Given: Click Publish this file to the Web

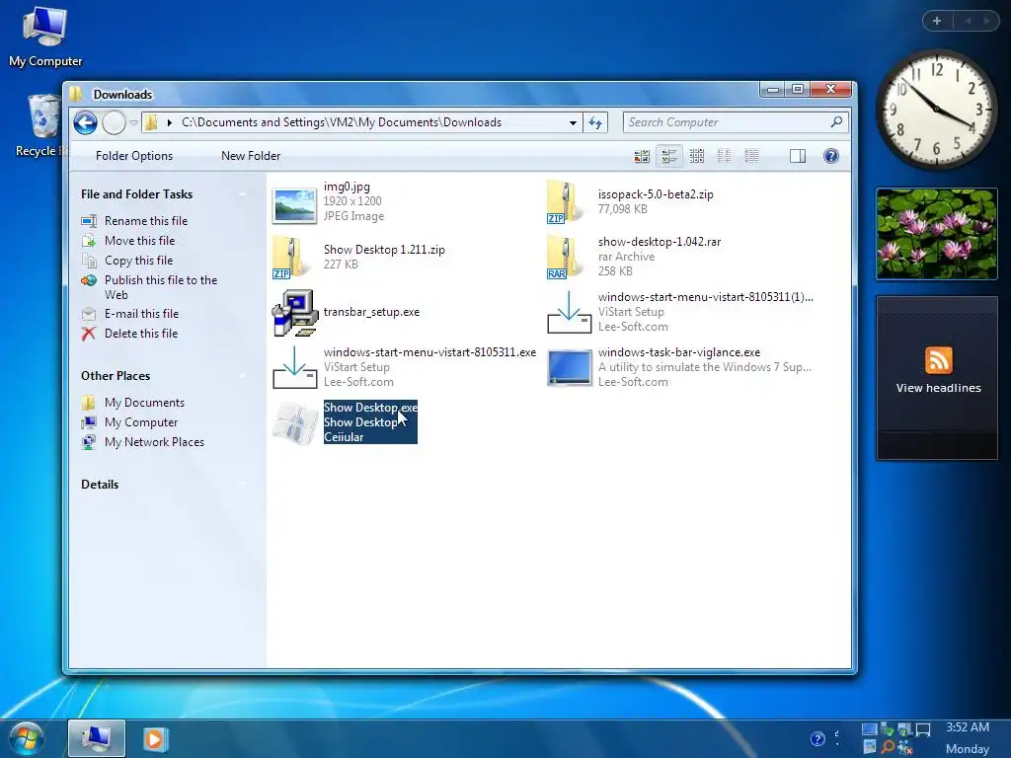Looking at the screenshot, I should pyautogui.click(x=149, y=287).
